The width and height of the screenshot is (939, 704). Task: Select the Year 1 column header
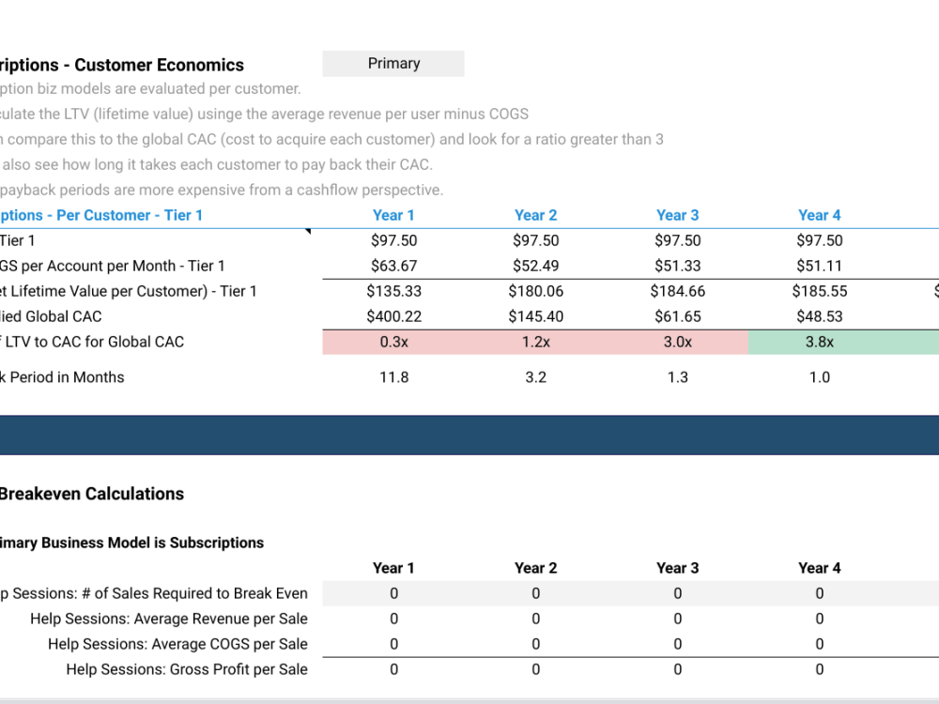(x=393, y=215)
